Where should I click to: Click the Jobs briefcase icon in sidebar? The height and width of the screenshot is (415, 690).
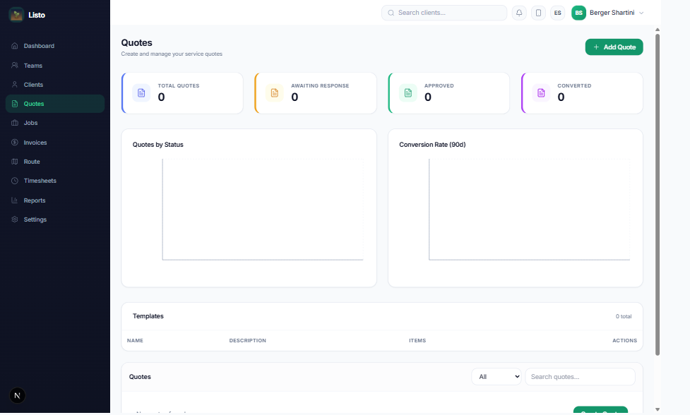[x=15, y=123]
